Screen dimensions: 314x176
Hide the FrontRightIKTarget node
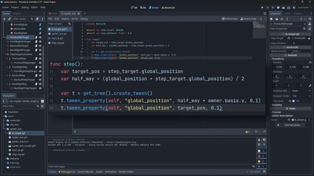point(40,42)
